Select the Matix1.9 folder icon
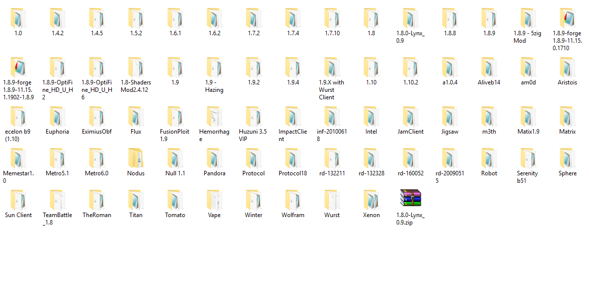This screenshot has width=589, height=302. (528, 116)
